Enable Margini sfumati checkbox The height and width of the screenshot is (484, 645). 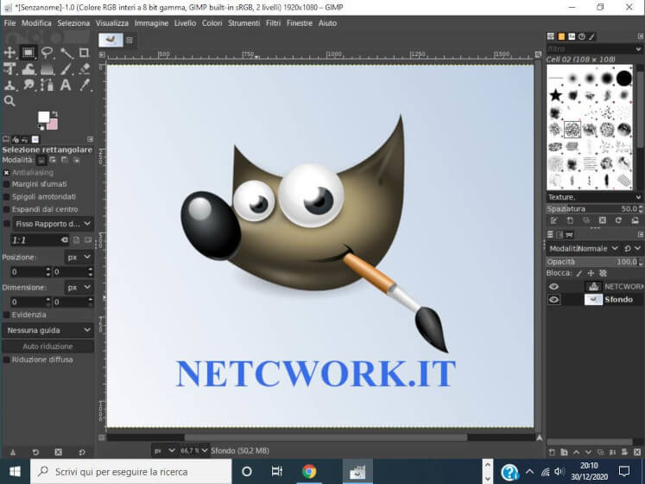click(6, 184)
